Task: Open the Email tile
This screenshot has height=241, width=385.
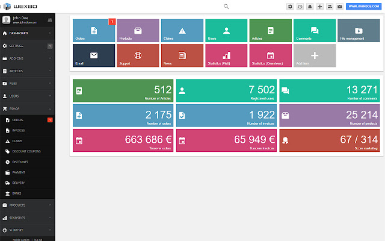Action: pyautogui.click(x=94, y=55)
